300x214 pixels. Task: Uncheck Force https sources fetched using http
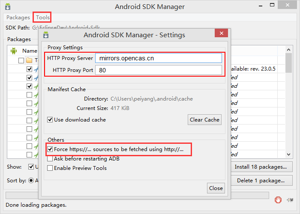point(50,149)
